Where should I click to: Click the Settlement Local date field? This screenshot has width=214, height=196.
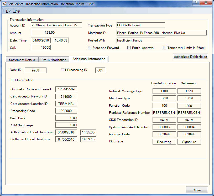[x=66, y=139]
